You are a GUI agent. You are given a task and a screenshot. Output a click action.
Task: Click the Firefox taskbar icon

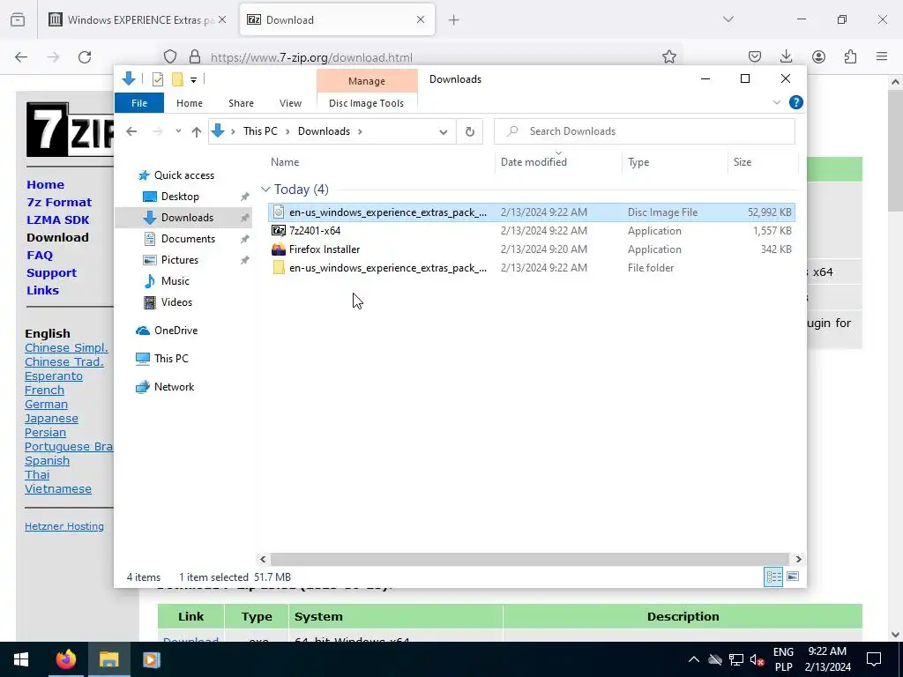65,659
